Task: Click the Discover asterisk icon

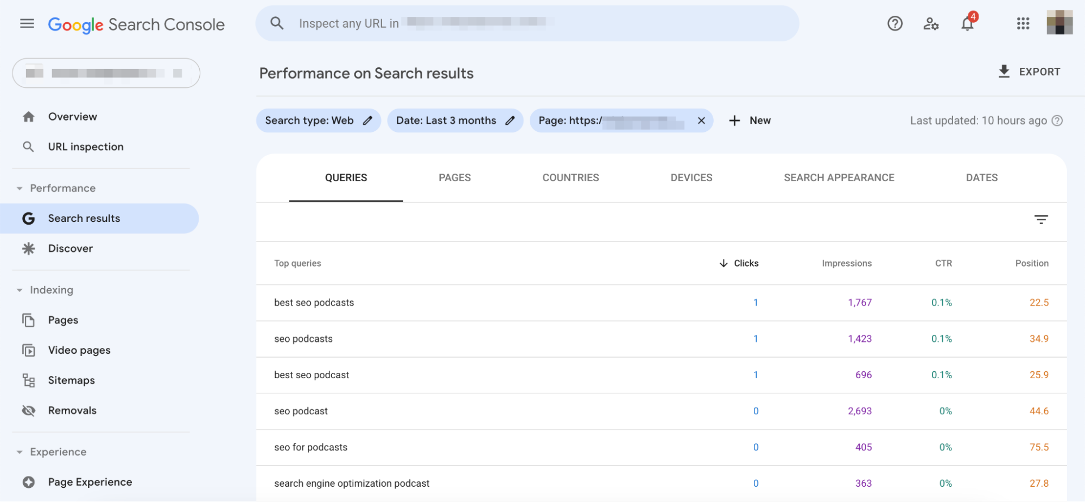Action: coord(28,249)
